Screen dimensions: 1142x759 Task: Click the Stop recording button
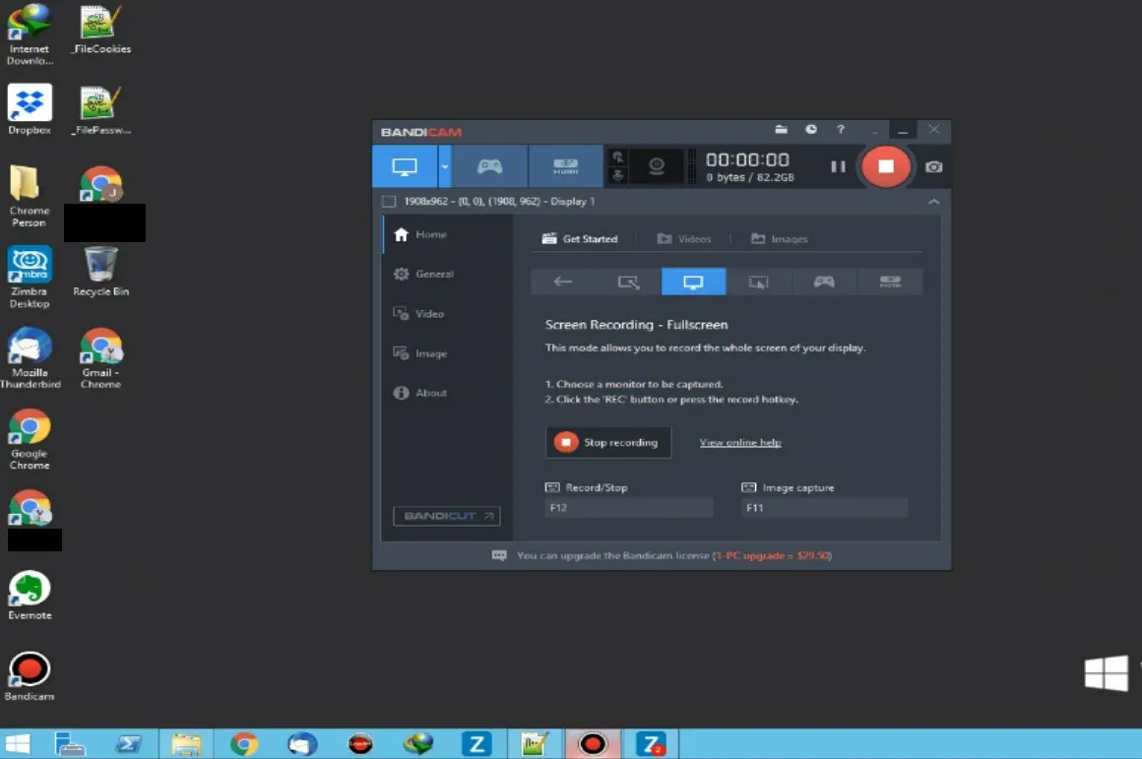[608, 443]
